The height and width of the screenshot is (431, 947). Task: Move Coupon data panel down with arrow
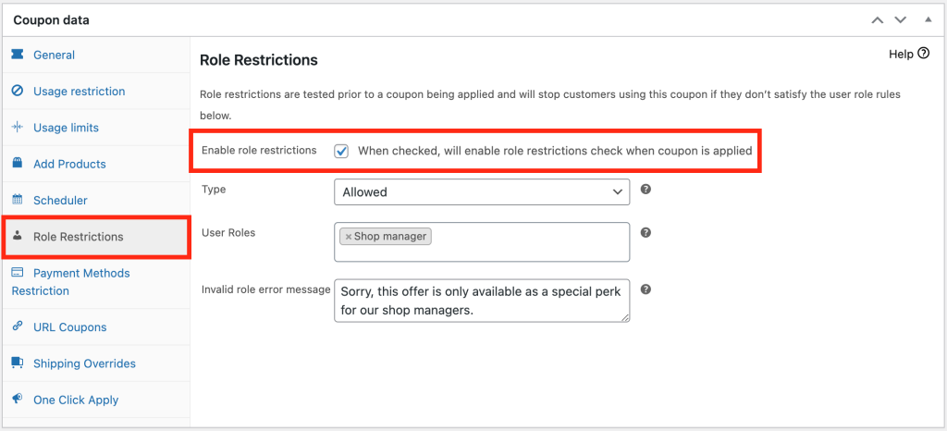901,20
